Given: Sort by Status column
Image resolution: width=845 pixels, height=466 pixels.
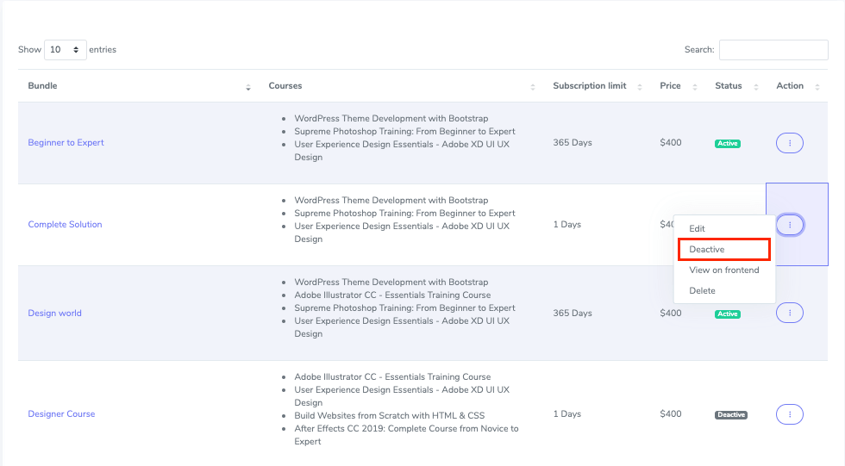Looking at the screenshot, I should [x=756, y=87].
